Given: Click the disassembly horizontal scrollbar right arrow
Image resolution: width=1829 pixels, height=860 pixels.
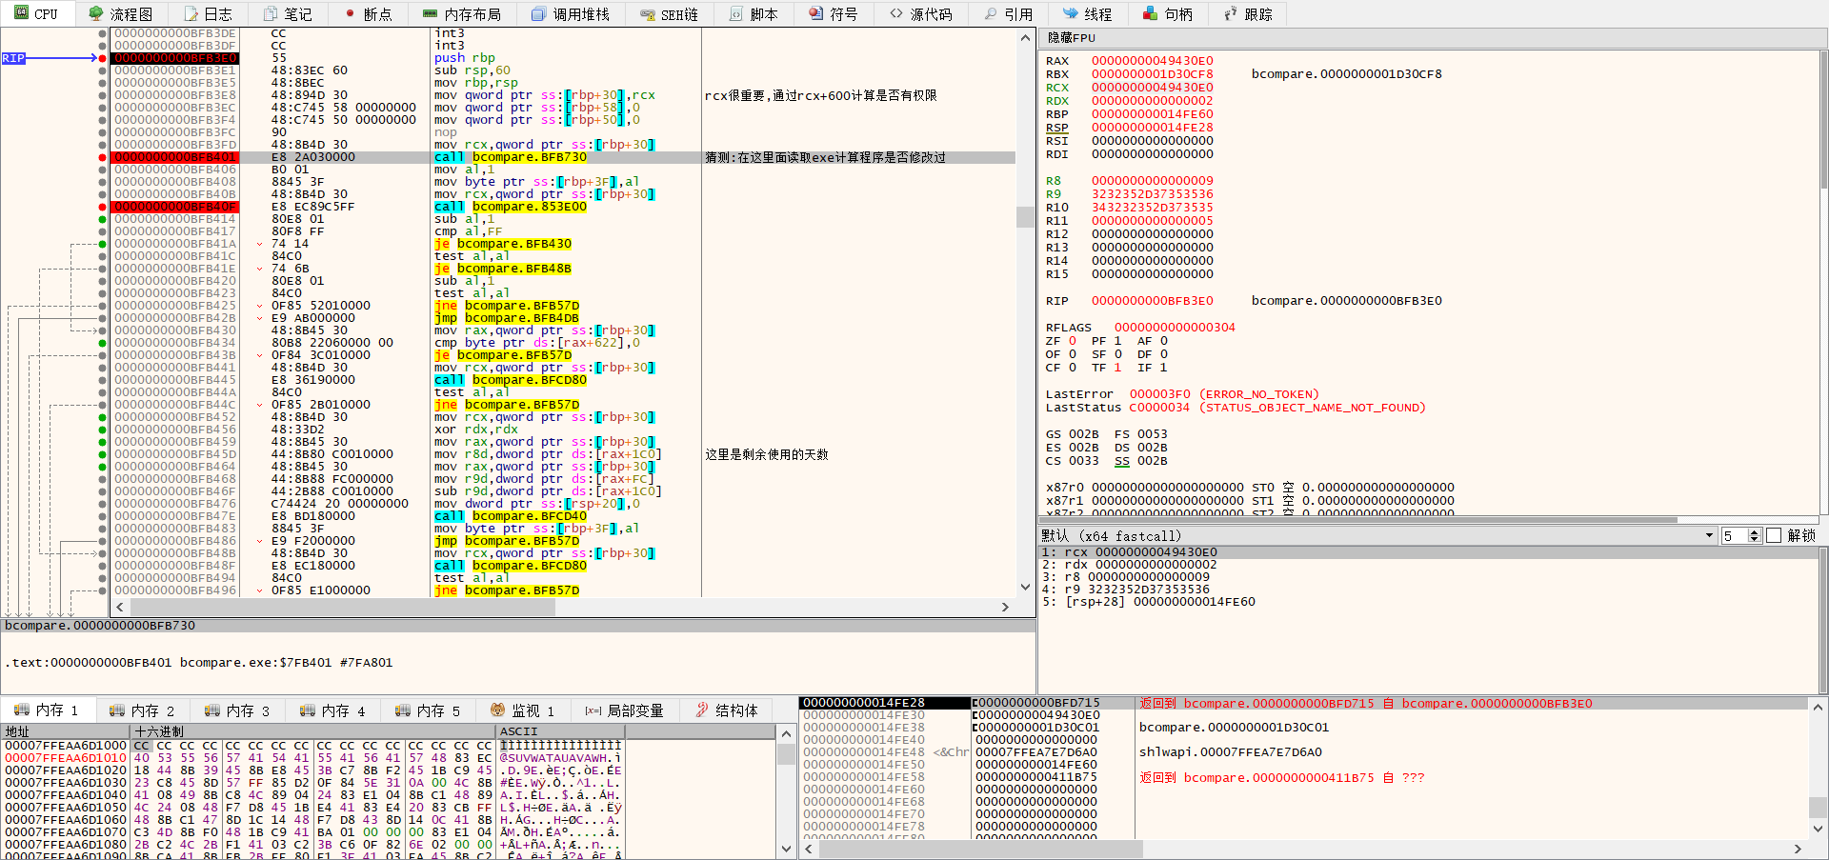Looking at the screenshot, I should point(1005,607).
